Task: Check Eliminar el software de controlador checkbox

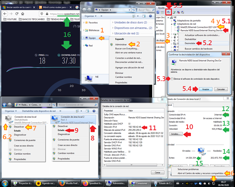Action: point(172,79)
